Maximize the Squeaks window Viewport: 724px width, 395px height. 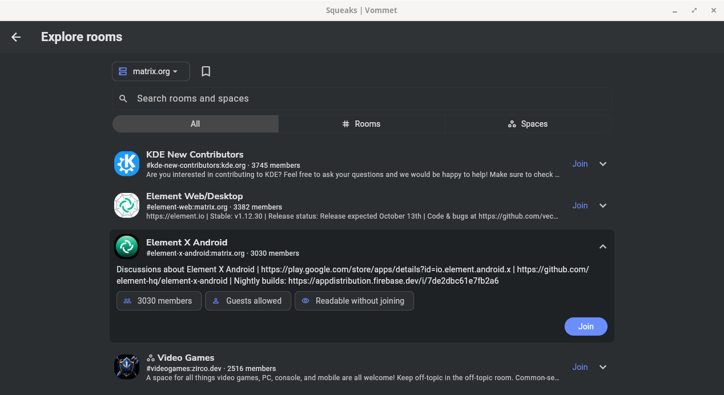coord(694,10)
